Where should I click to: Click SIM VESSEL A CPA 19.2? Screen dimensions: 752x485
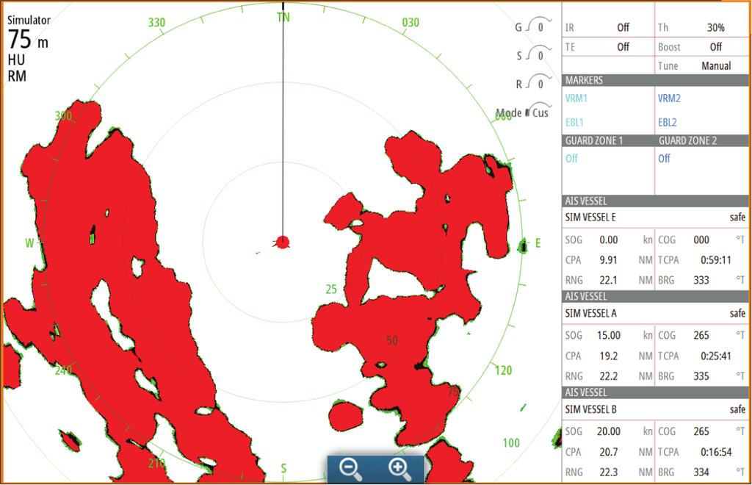click(x=608, y=356)
